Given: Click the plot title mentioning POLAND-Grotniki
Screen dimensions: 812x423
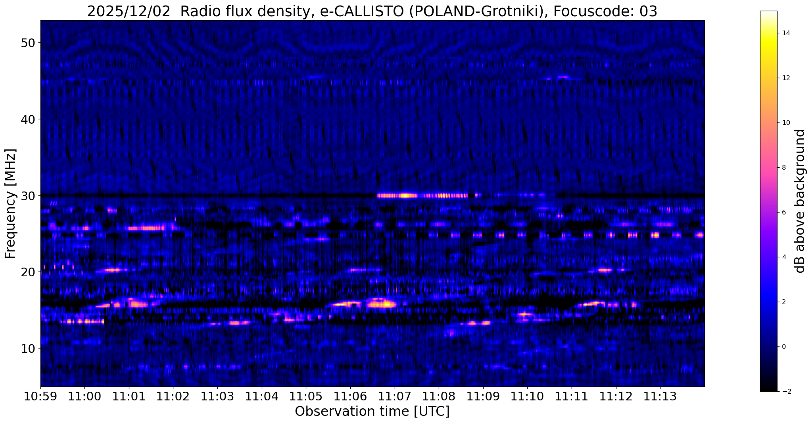Looking at the screenshot, I should [x=372, y=11].
